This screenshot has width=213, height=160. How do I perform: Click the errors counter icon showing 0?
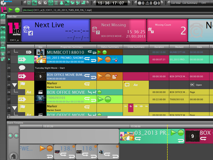[140, 3]
